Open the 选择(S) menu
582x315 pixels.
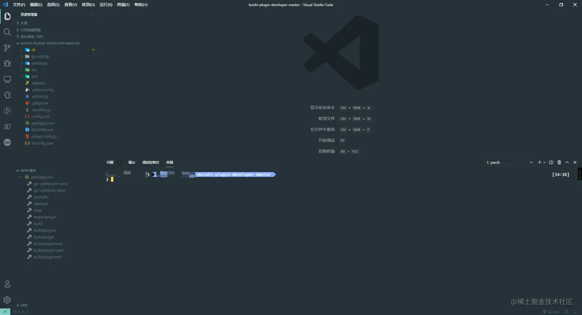53,5
